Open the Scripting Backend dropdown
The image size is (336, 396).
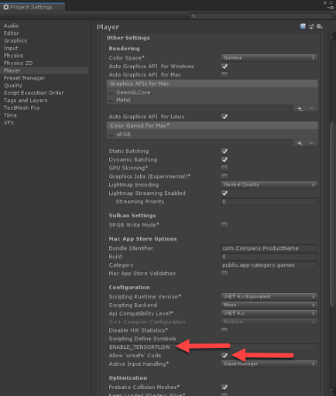(x=269, y=305)
